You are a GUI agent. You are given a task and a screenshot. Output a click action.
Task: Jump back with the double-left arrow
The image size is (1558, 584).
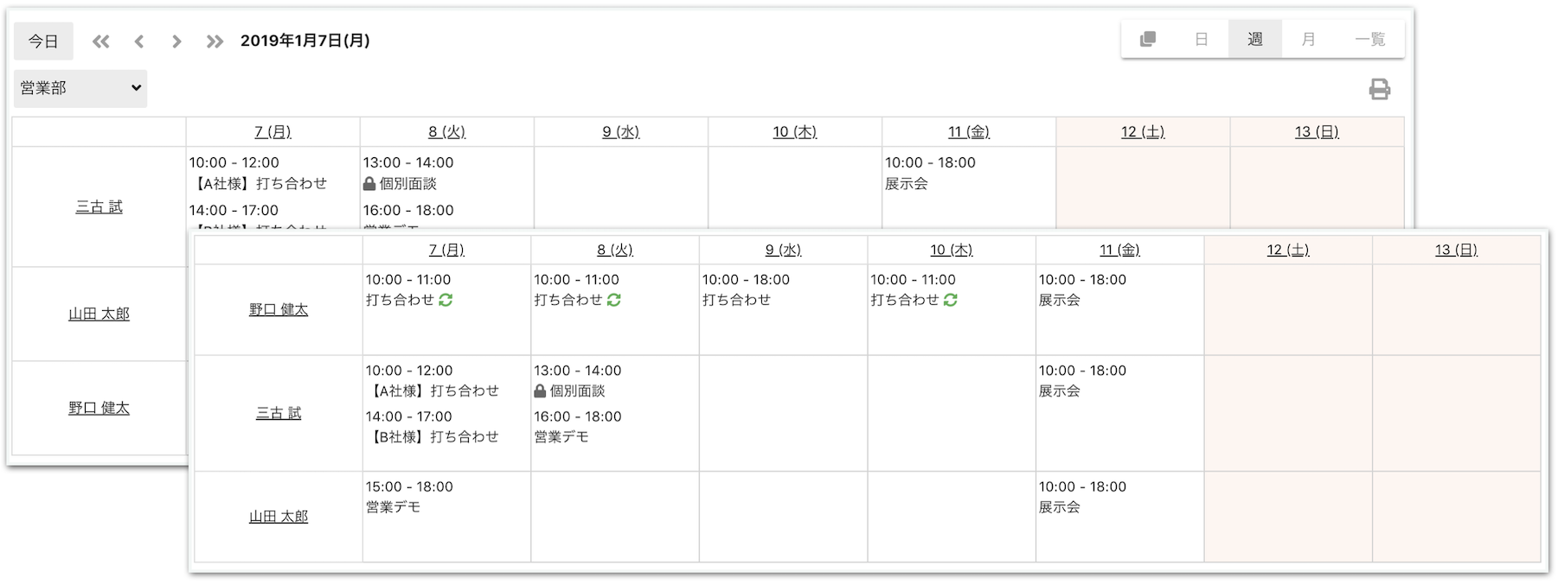[101, 41]
